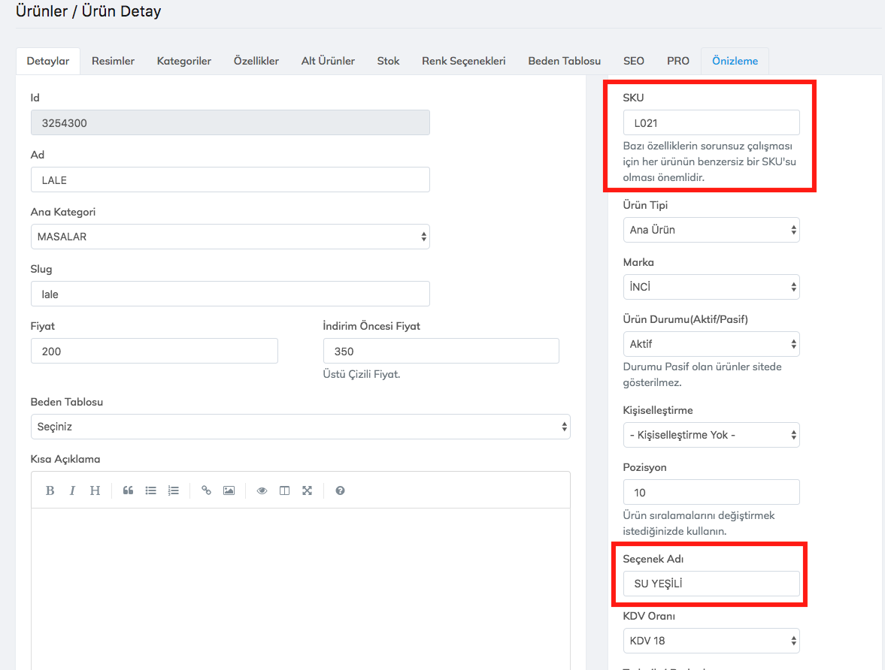Apply italic formatting in the editor toolbar
Image resolution: width=885 pixels, height=670 pixels.
[x=72, y=490]
